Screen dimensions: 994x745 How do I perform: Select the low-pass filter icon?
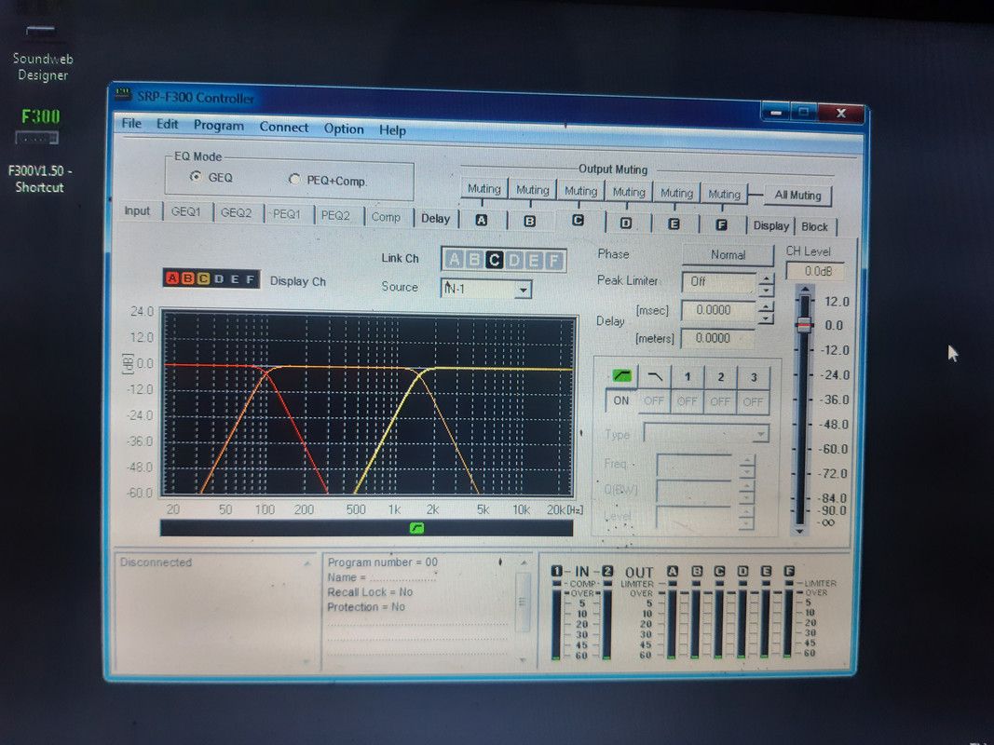click(654, 376)
